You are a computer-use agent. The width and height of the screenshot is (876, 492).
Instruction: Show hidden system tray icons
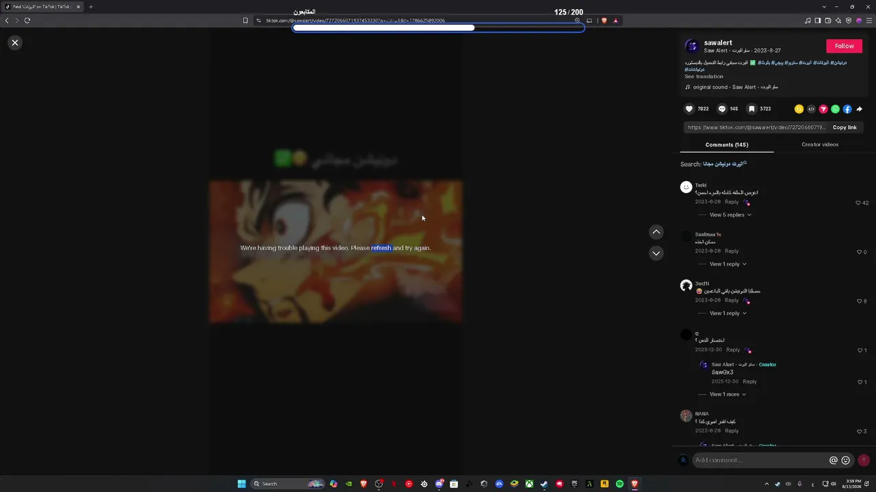tap(767, 484)
